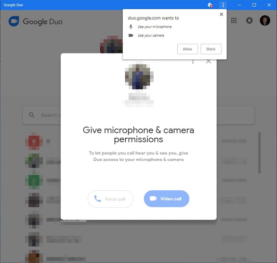Screen dimensions: 277x263
Task: Open Google account profile picture
Action: (265, 20)
